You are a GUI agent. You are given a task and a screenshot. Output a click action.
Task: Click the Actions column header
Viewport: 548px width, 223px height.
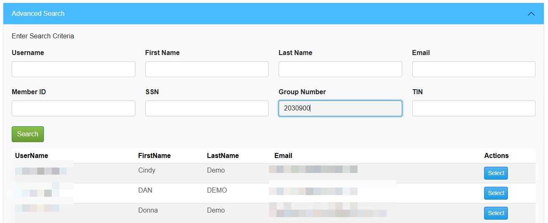pos(496,155)
